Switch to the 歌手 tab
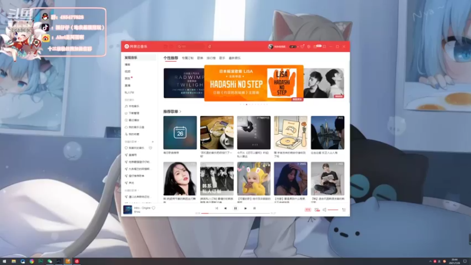Screen dimensions: 471x265 223,58
